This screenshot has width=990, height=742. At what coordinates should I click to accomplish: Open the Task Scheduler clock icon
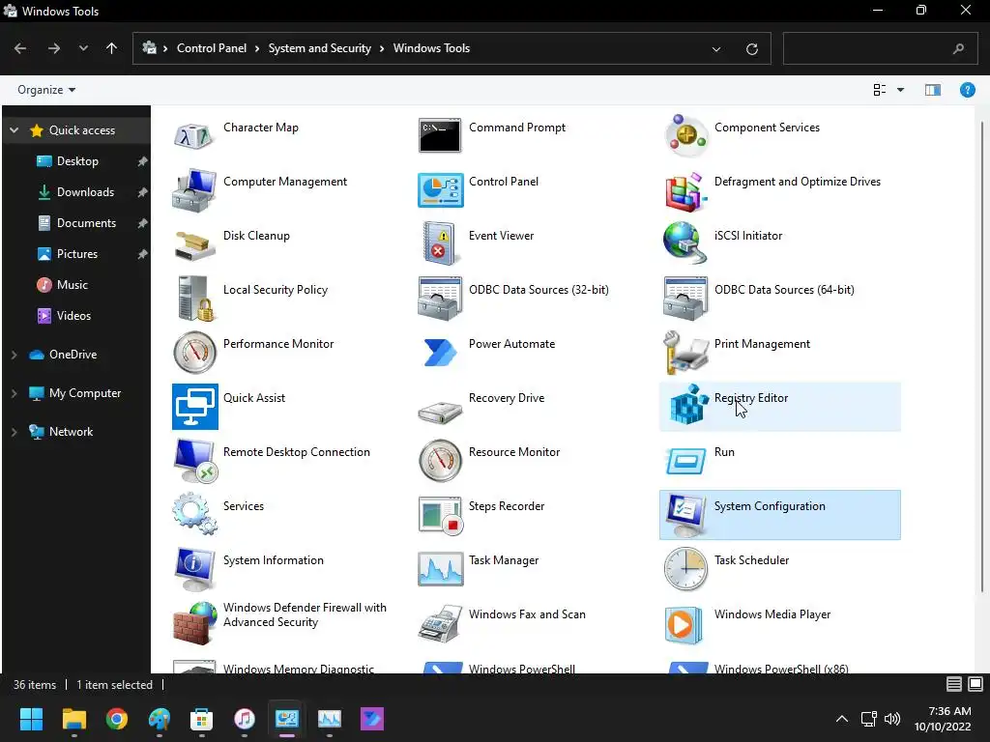point(686,568)
